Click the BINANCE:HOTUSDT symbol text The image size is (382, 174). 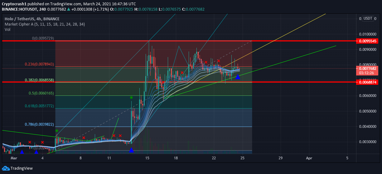pyautogui.click(x=19, y=9)
